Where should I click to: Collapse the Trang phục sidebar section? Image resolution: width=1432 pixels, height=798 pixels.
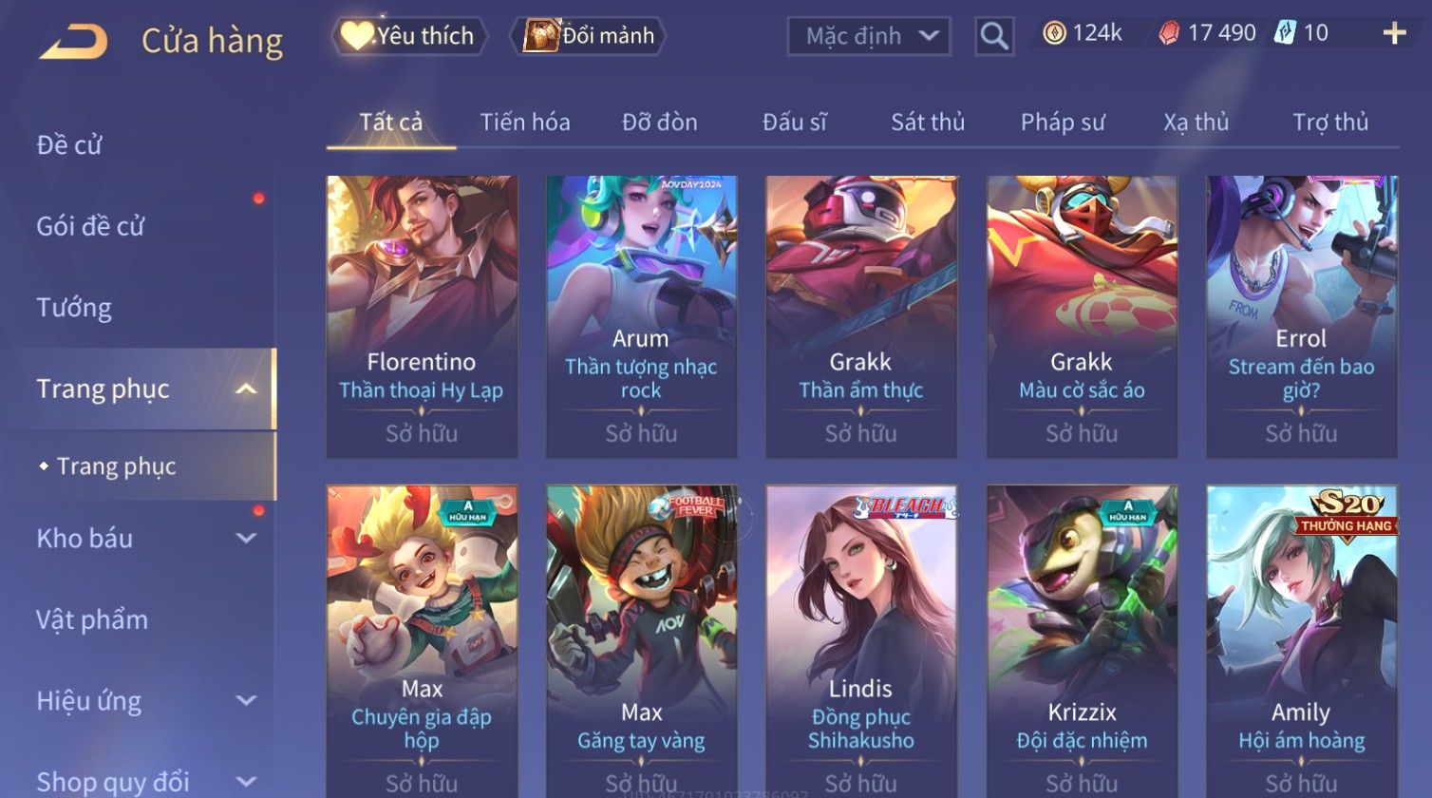tap(246, 389)
